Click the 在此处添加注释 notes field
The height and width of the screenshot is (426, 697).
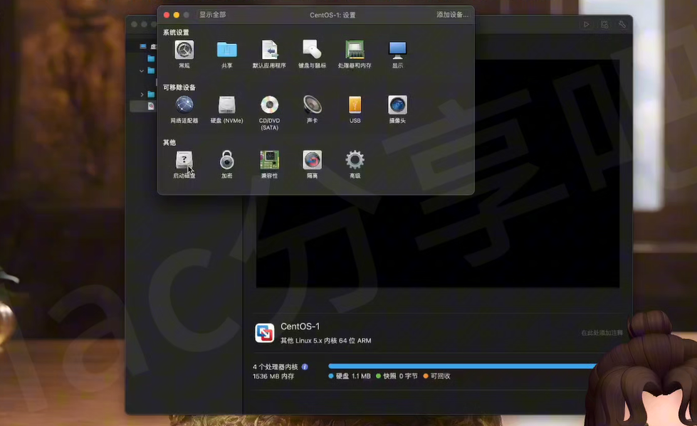pos(602,333)
